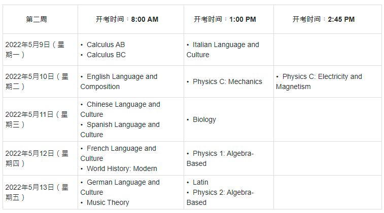Screen dimensions: 384x213
Task: Select World History: Modern entry
Action: click(122, 168)
